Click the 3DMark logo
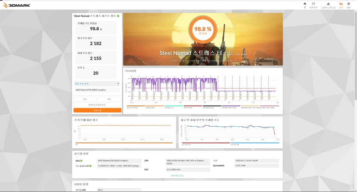Screen dimensions: 357x192 click(x=16, y=5)
